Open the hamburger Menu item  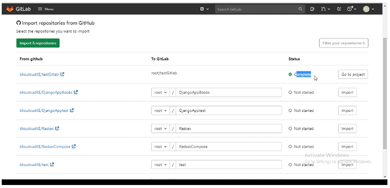coord(45,9)
